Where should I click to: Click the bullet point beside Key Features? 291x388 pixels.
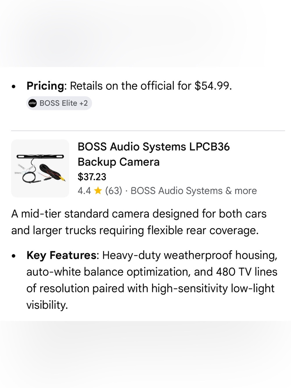pyautogui.click(x=13, y=256)
